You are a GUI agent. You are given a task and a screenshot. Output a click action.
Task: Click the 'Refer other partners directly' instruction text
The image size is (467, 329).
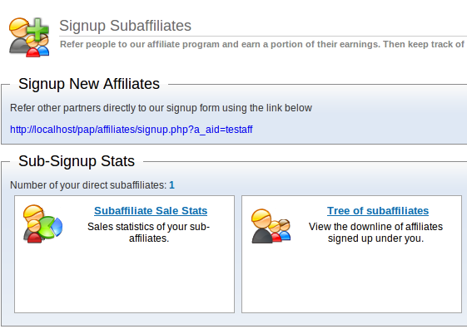[161, 108]
